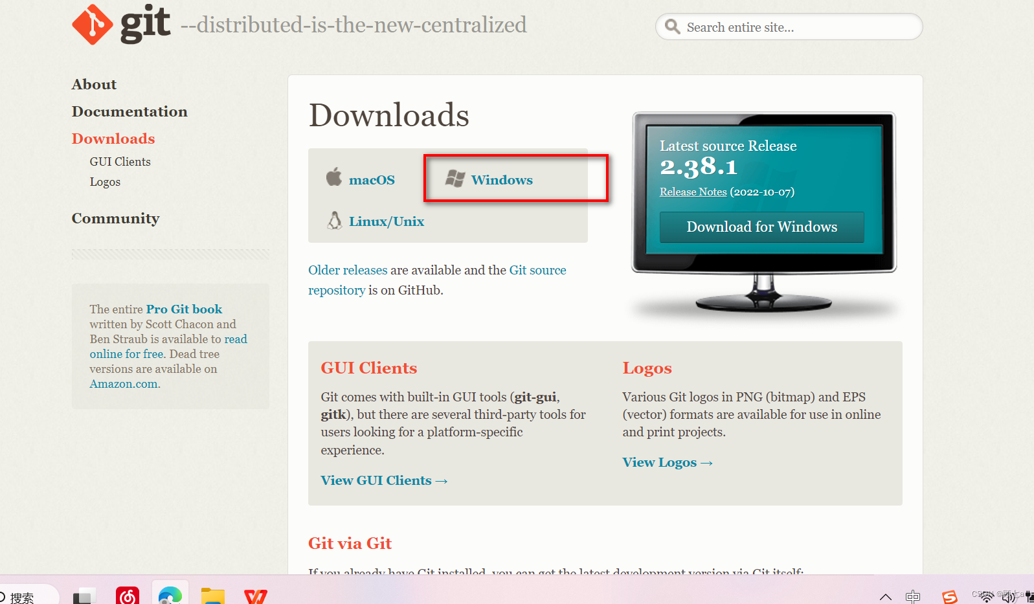Image resolution: width=1034 pixels, height=604 pixels.
Task: Open the Older releases link
Action: [x=348, y=270]
